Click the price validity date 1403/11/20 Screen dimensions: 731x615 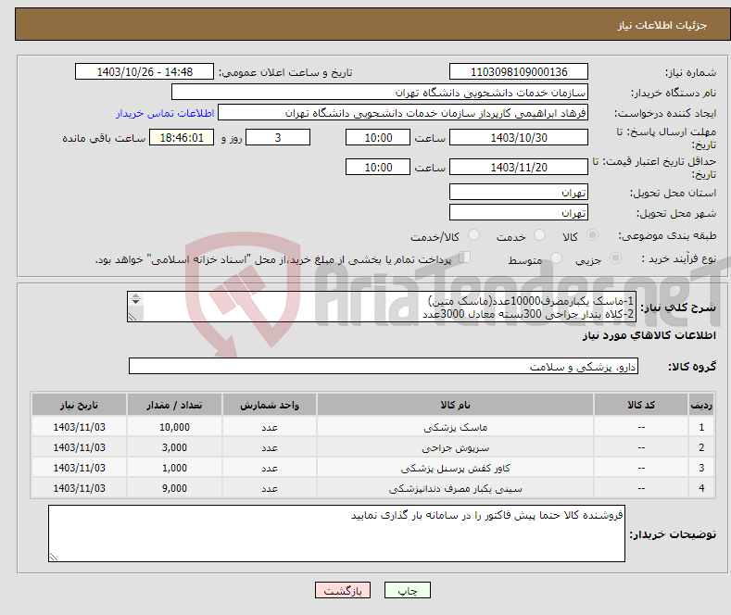[519, 167]
